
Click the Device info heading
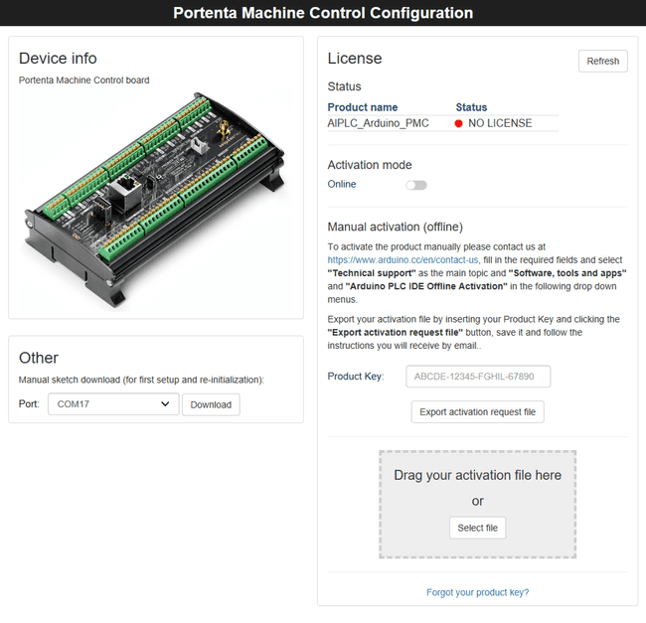[x=58, y=59]
